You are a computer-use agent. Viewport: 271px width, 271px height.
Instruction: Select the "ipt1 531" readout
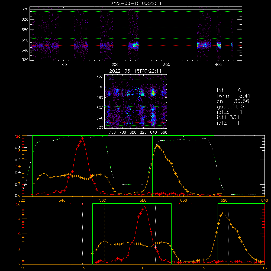(x=228, y=118)
